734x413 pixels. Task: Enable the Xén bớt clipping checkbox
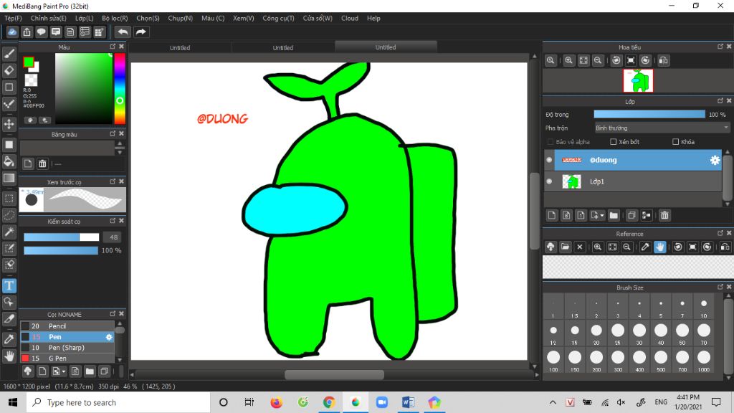click(614, 142)
